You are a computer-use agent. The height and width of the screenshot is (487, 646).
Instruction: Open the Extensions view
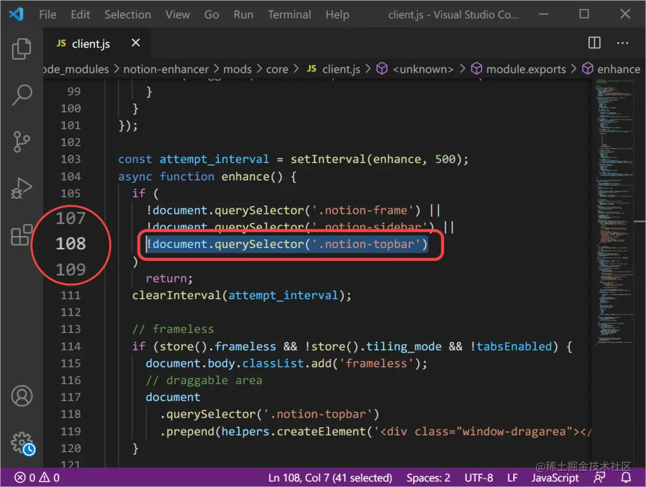coord(22,235)
